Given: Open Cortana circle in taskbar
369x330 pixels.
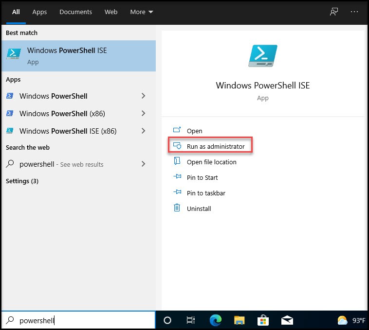Looking at the screenshot, I should [167, 320].
